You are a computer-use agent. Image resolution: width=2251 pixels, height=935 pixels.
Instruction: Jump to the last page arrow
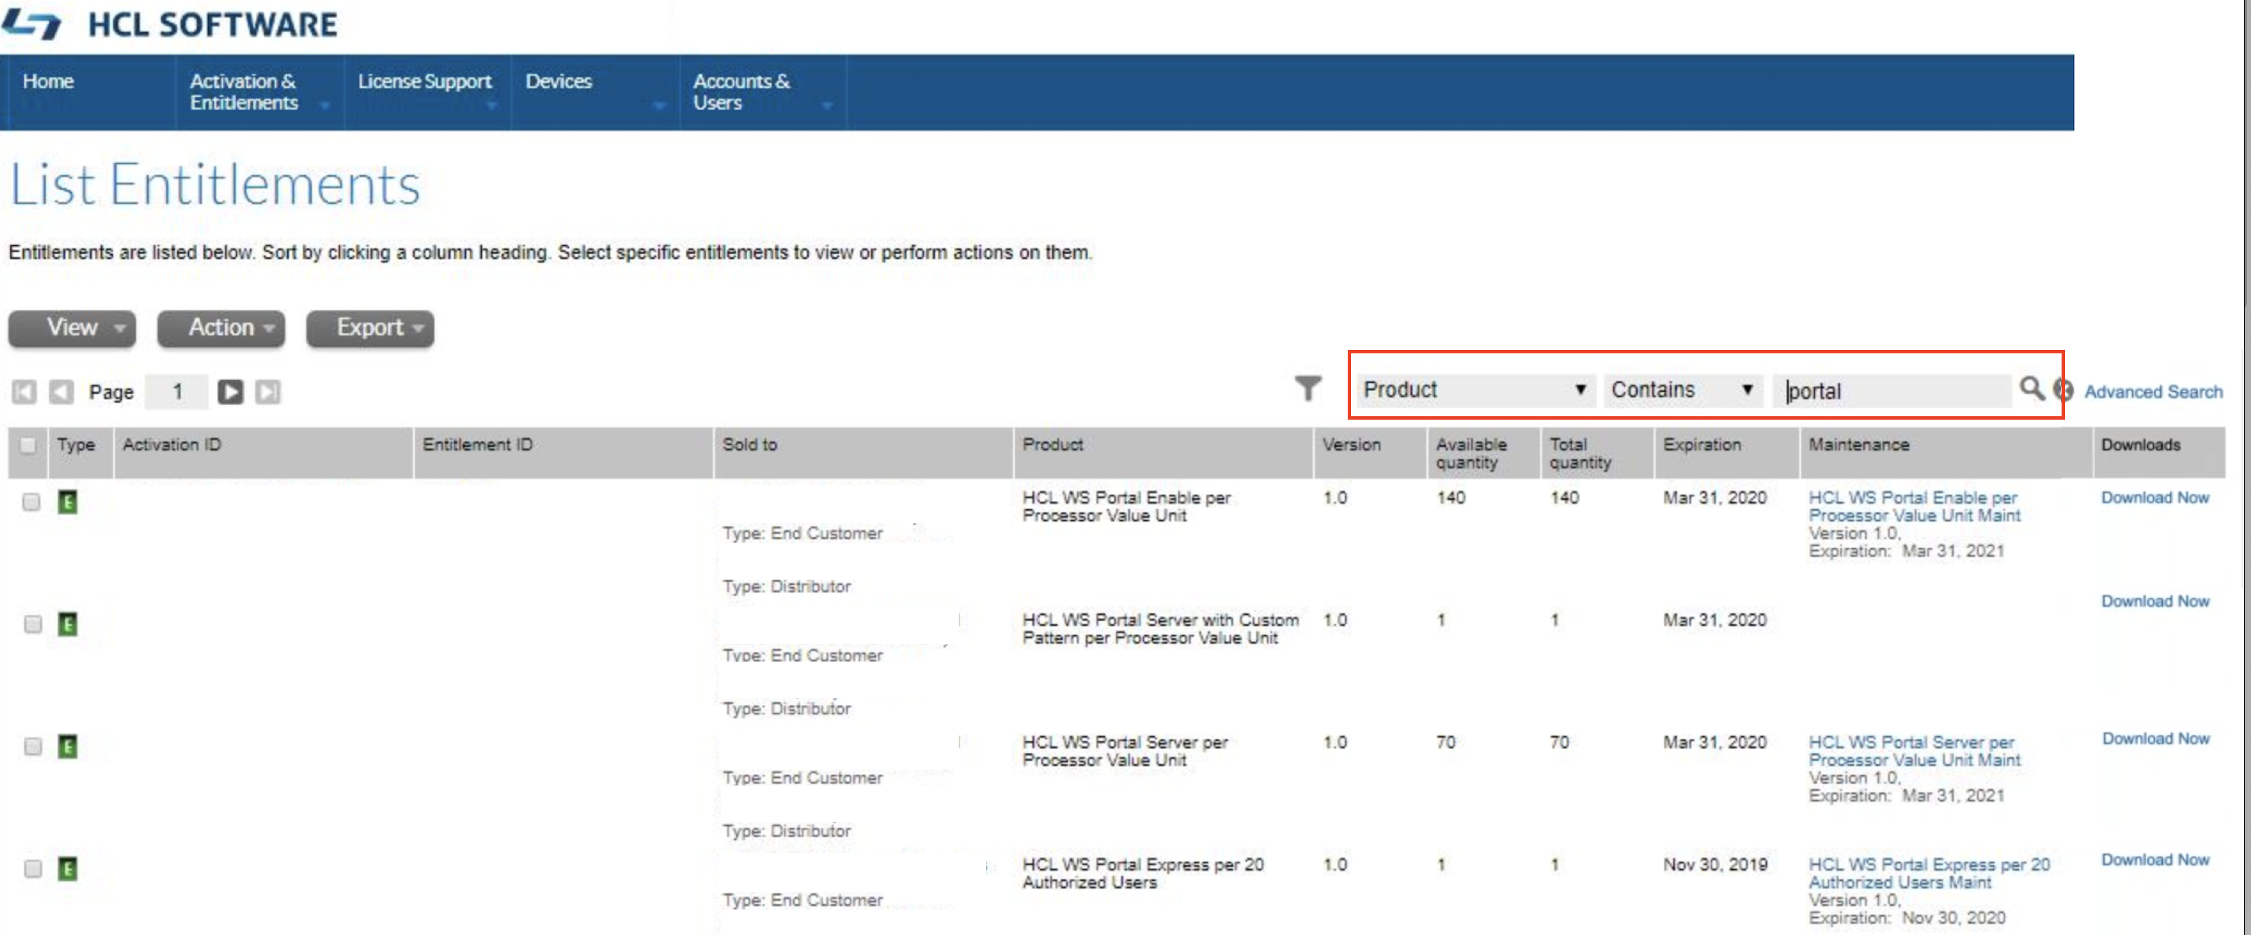(x=267, y=392)
